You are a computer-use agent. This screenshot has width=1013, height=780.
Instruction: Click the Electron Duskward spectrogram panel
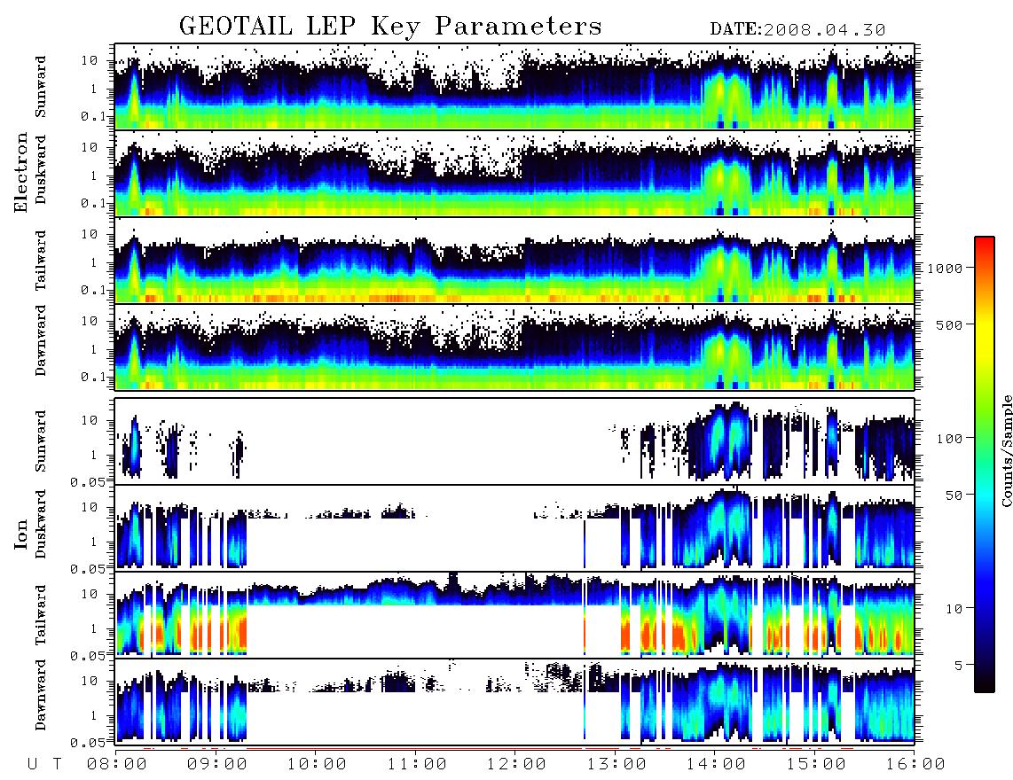pyautogui.click(x=514, y=173)
